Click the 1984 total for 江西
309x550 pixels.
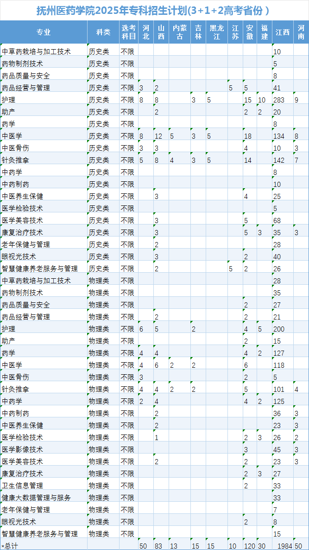coord(285,546)
